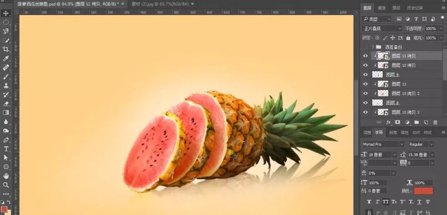Viewport: 447px width, 215px height.
Task: Click the red text color swatch
Action: tap(423, 191)
